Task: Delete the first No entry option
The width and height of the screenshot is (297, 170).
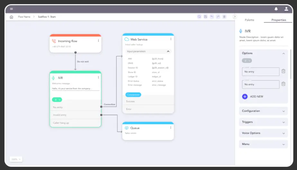Action: coord(283,71)
